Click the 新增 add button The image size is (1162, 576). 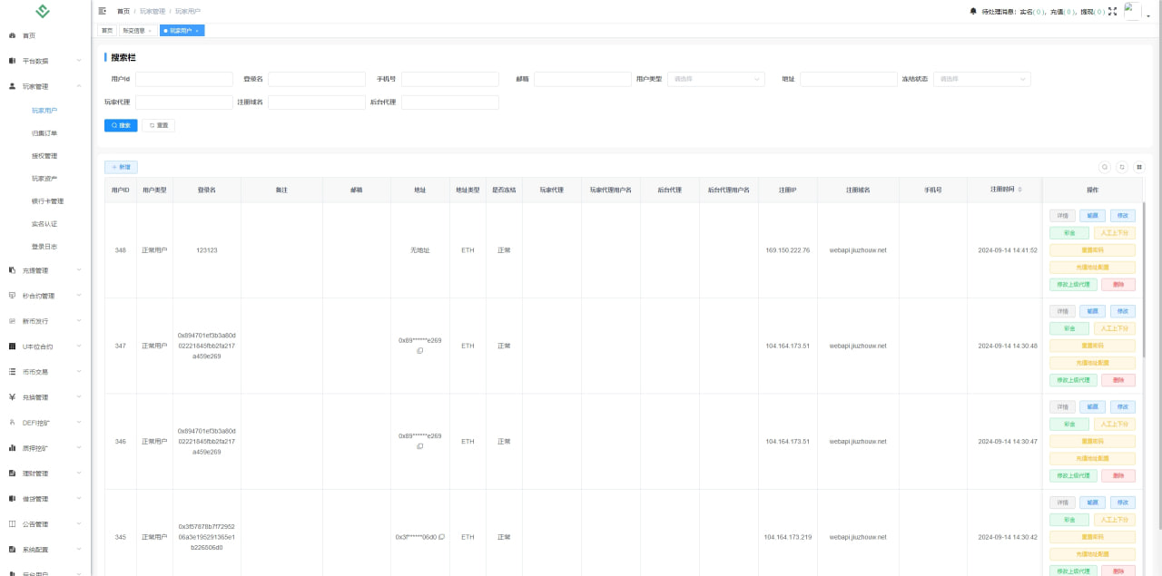[121, 167]
